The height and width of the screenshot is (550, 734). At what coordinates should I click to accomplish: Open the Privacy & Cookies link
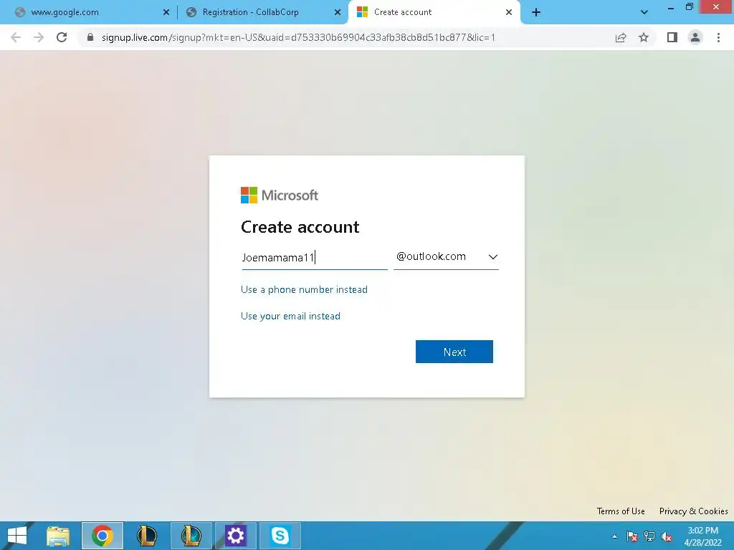coord(694,511)
